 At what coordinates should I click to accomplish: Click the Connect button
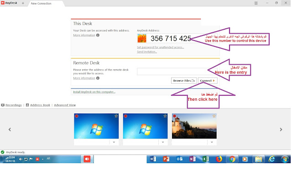click(208, 81)
